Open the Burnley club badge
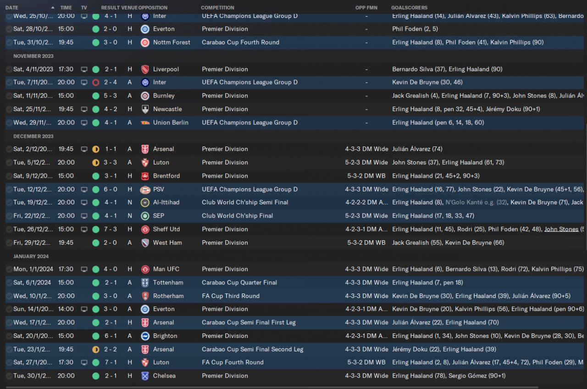 pos(145,96)
